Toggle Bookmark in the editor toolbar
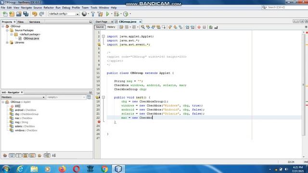Image resolution: width=308 pixels, height=173 pixels. [180, 27]
